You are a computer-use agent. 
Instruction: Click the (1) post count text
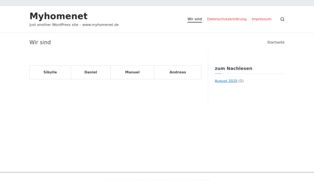pyautogui.click(x=241, y=81)
